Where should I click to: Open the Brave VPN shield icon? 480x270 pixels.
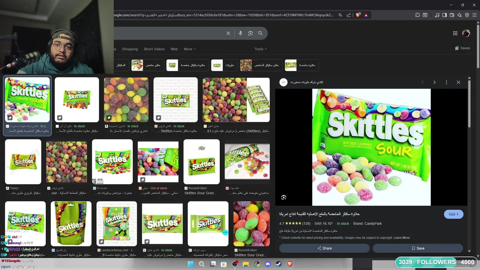(x=467, y=15)
